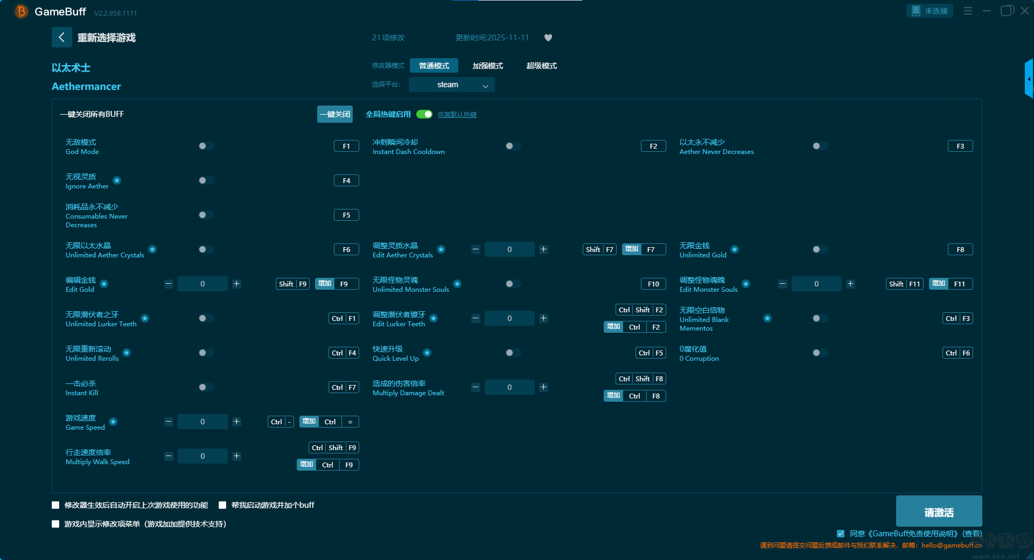Click the heart favorite icon
The height and width of the screenshot is (560, 1034).
pos(548,38)
